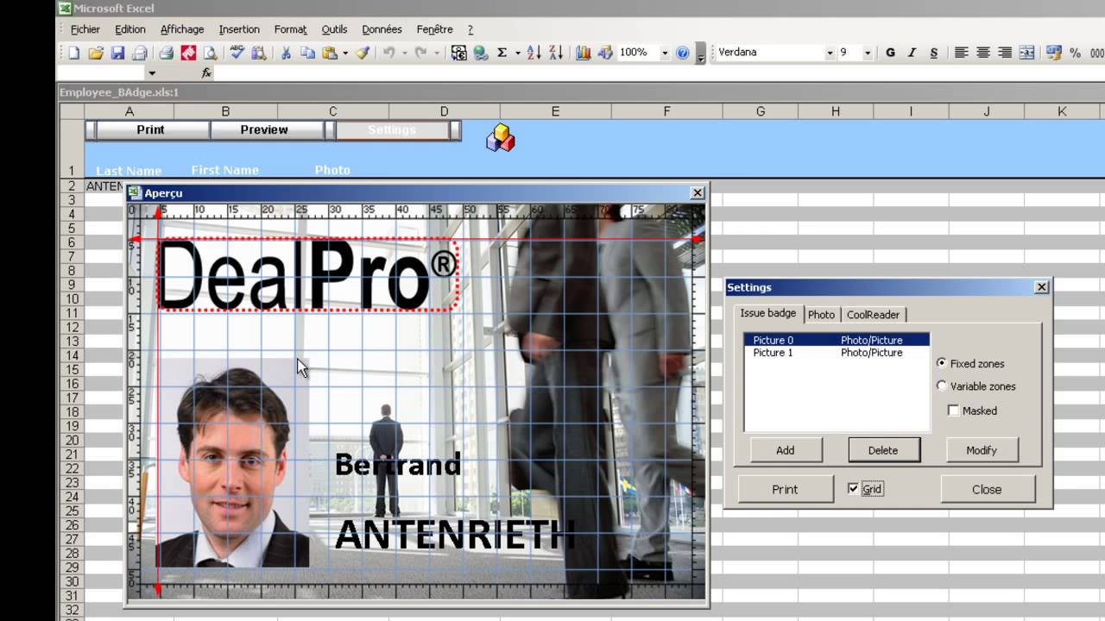Image resolution: width=1105 pixels, height=621 pixels.
Task: Click the Modify button in Settings
Action: point(982,450)
